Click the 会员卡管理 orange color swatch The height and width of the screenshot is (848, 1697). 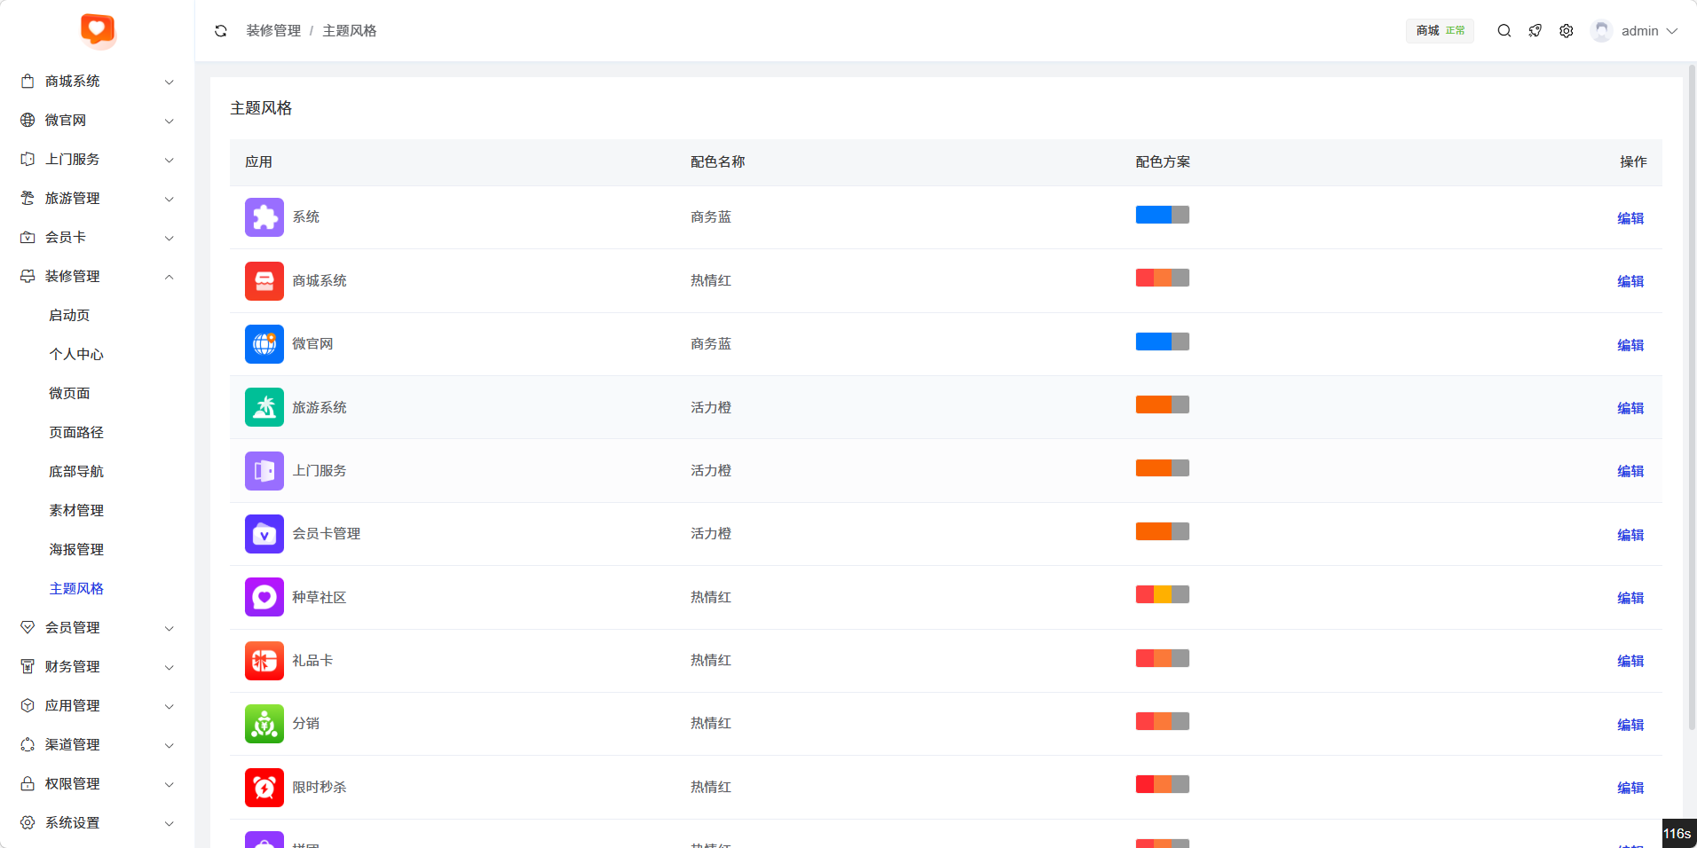click(x=1163, y=531)
